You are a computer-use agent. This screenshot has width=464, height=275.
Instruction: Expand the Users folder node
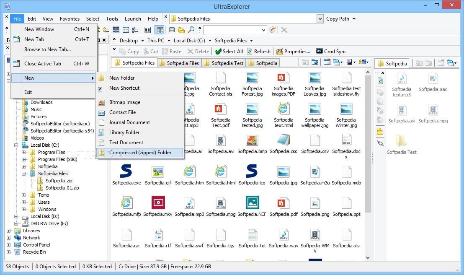(x=24, y=202)
